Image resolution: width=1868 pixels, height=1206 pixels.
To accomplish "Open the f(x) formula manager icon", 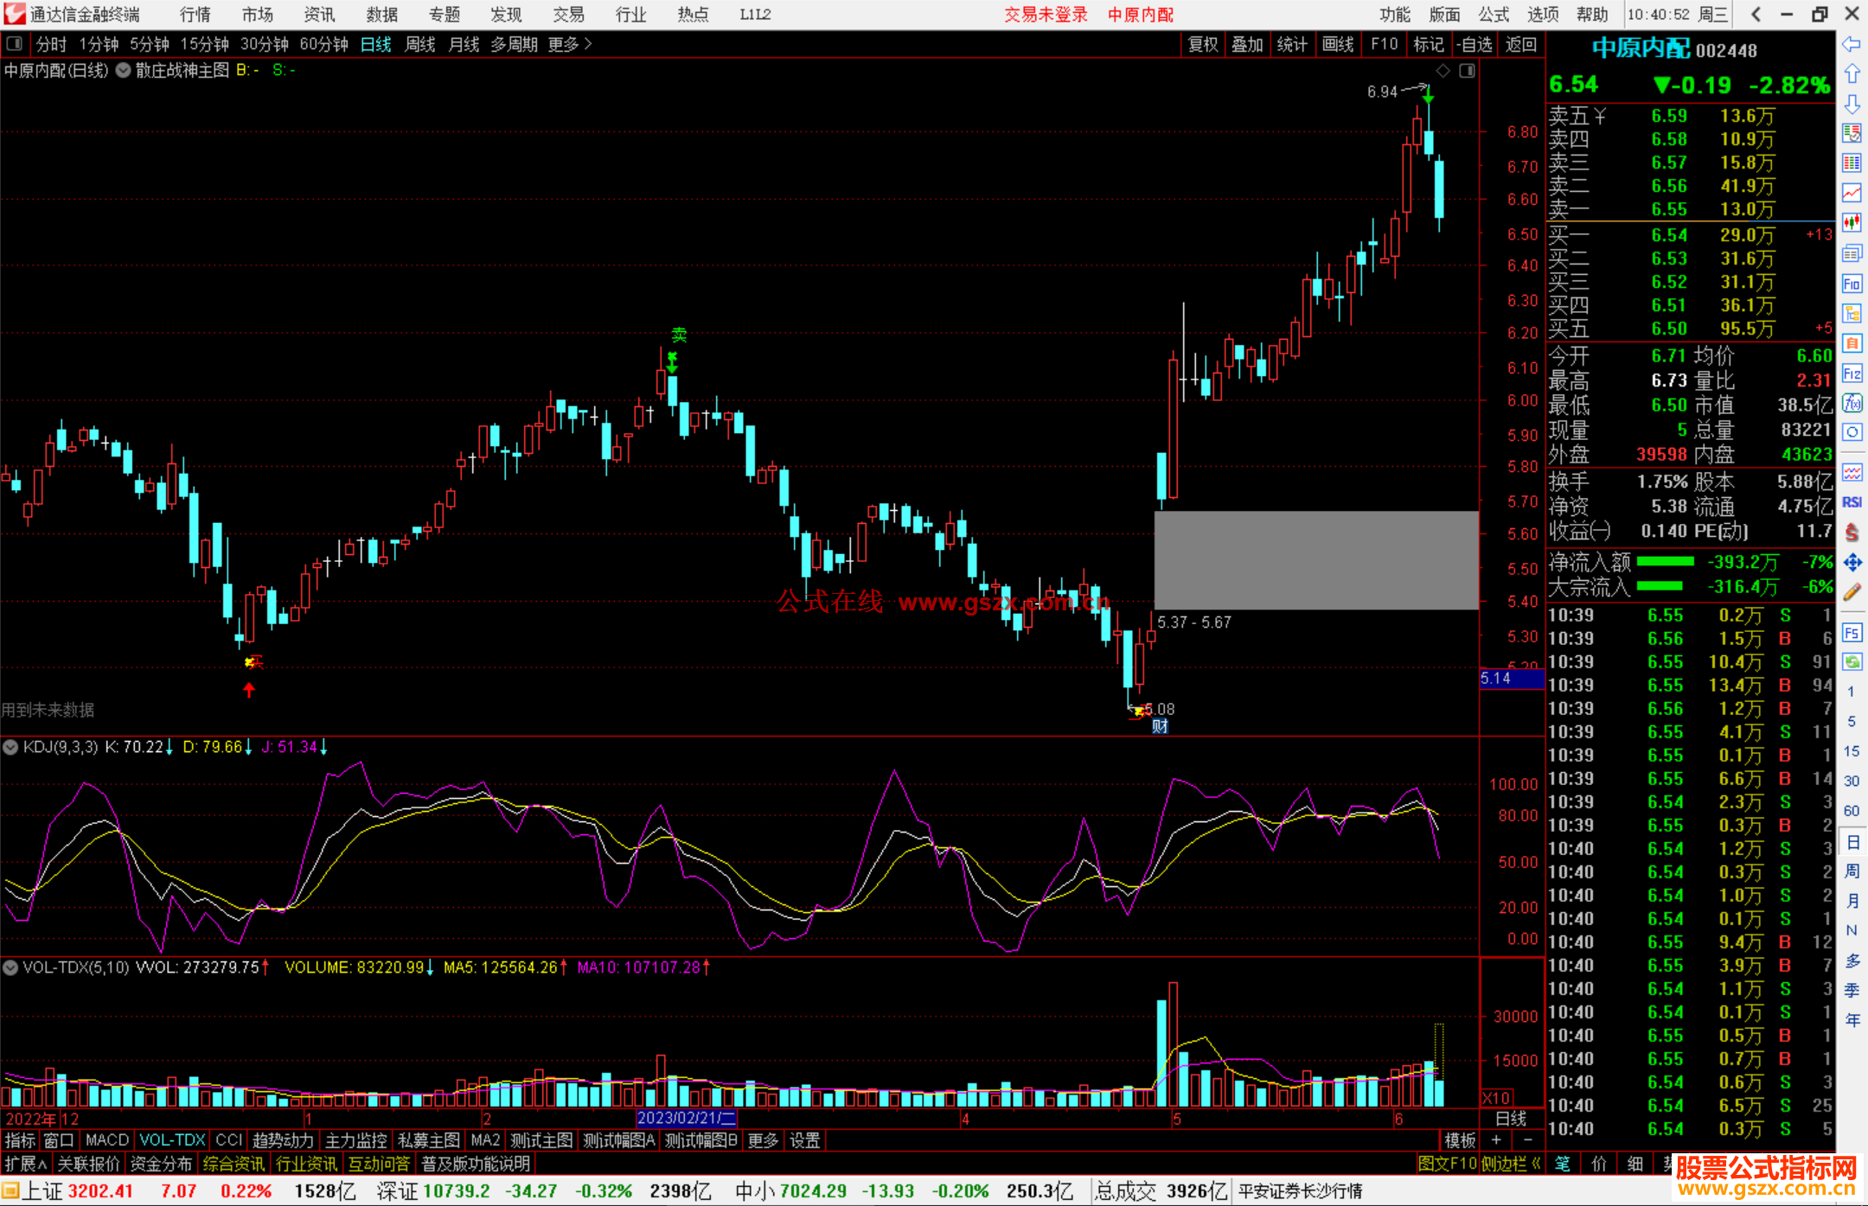I will click(x=1852, y=403).
